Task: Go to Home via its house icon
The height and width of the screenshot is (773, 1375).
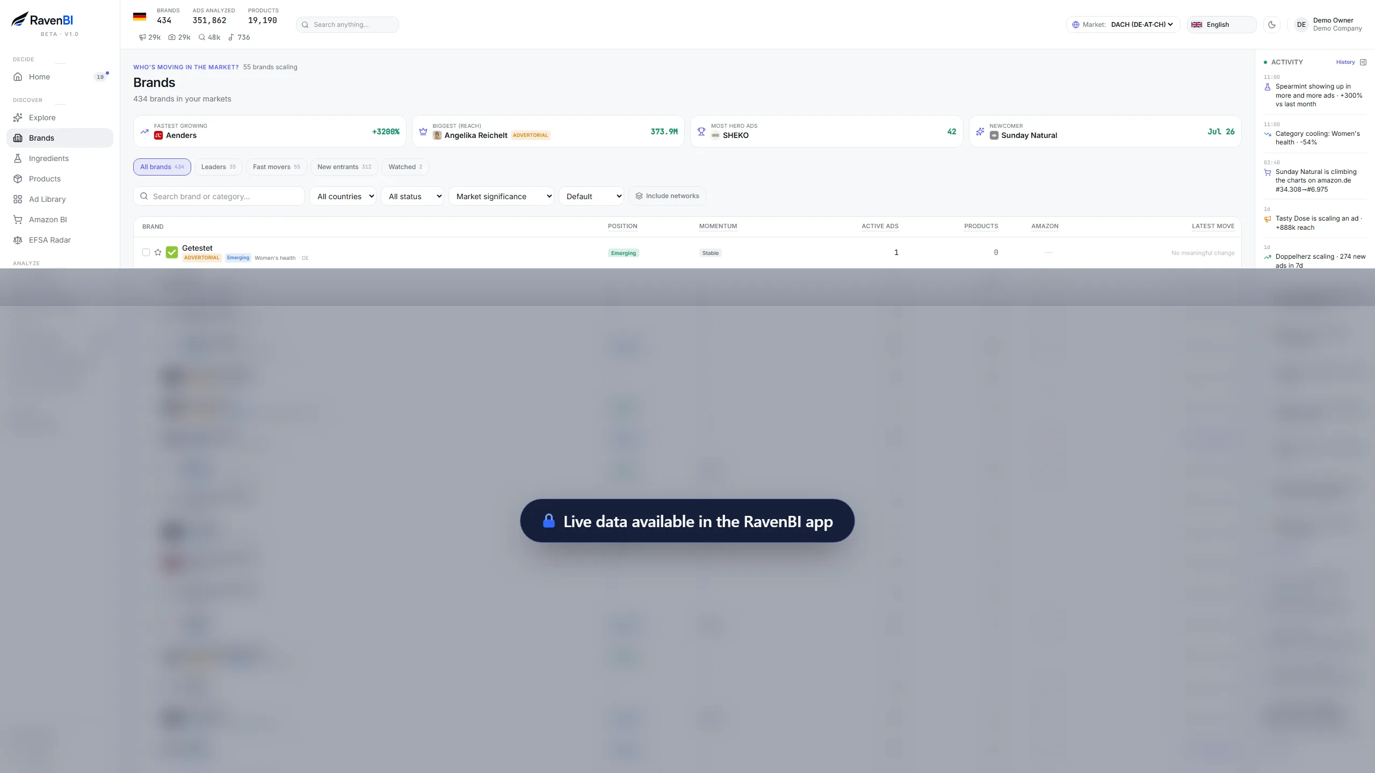Action: pyautogui.click(x=18, y=77)
